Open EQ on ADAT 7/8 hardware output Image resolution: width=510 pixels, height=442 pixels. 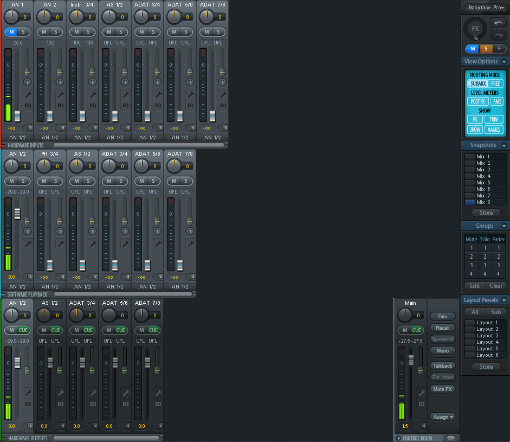[158, 404]
